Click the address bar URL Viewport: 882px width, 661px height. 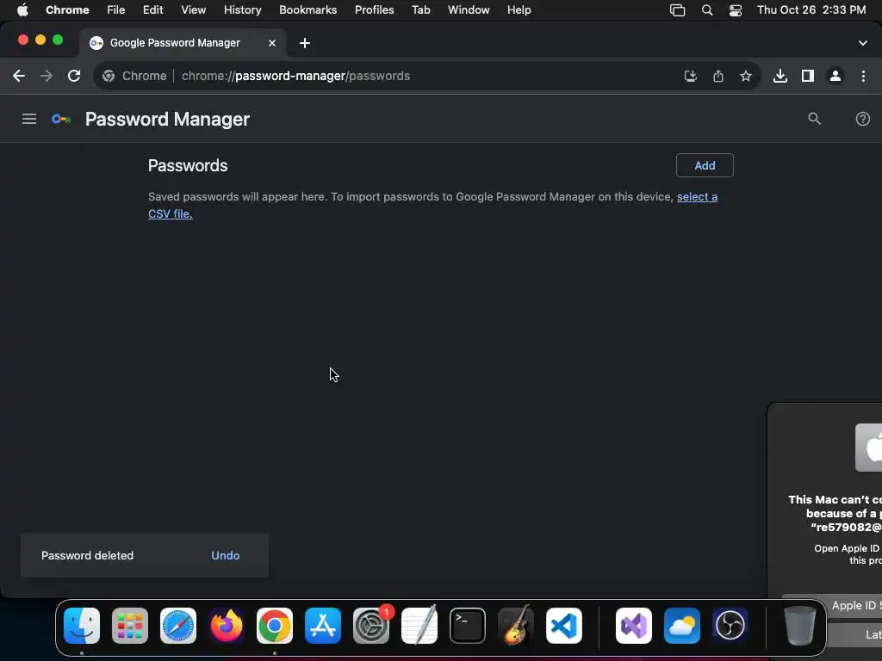click(295, 76)
